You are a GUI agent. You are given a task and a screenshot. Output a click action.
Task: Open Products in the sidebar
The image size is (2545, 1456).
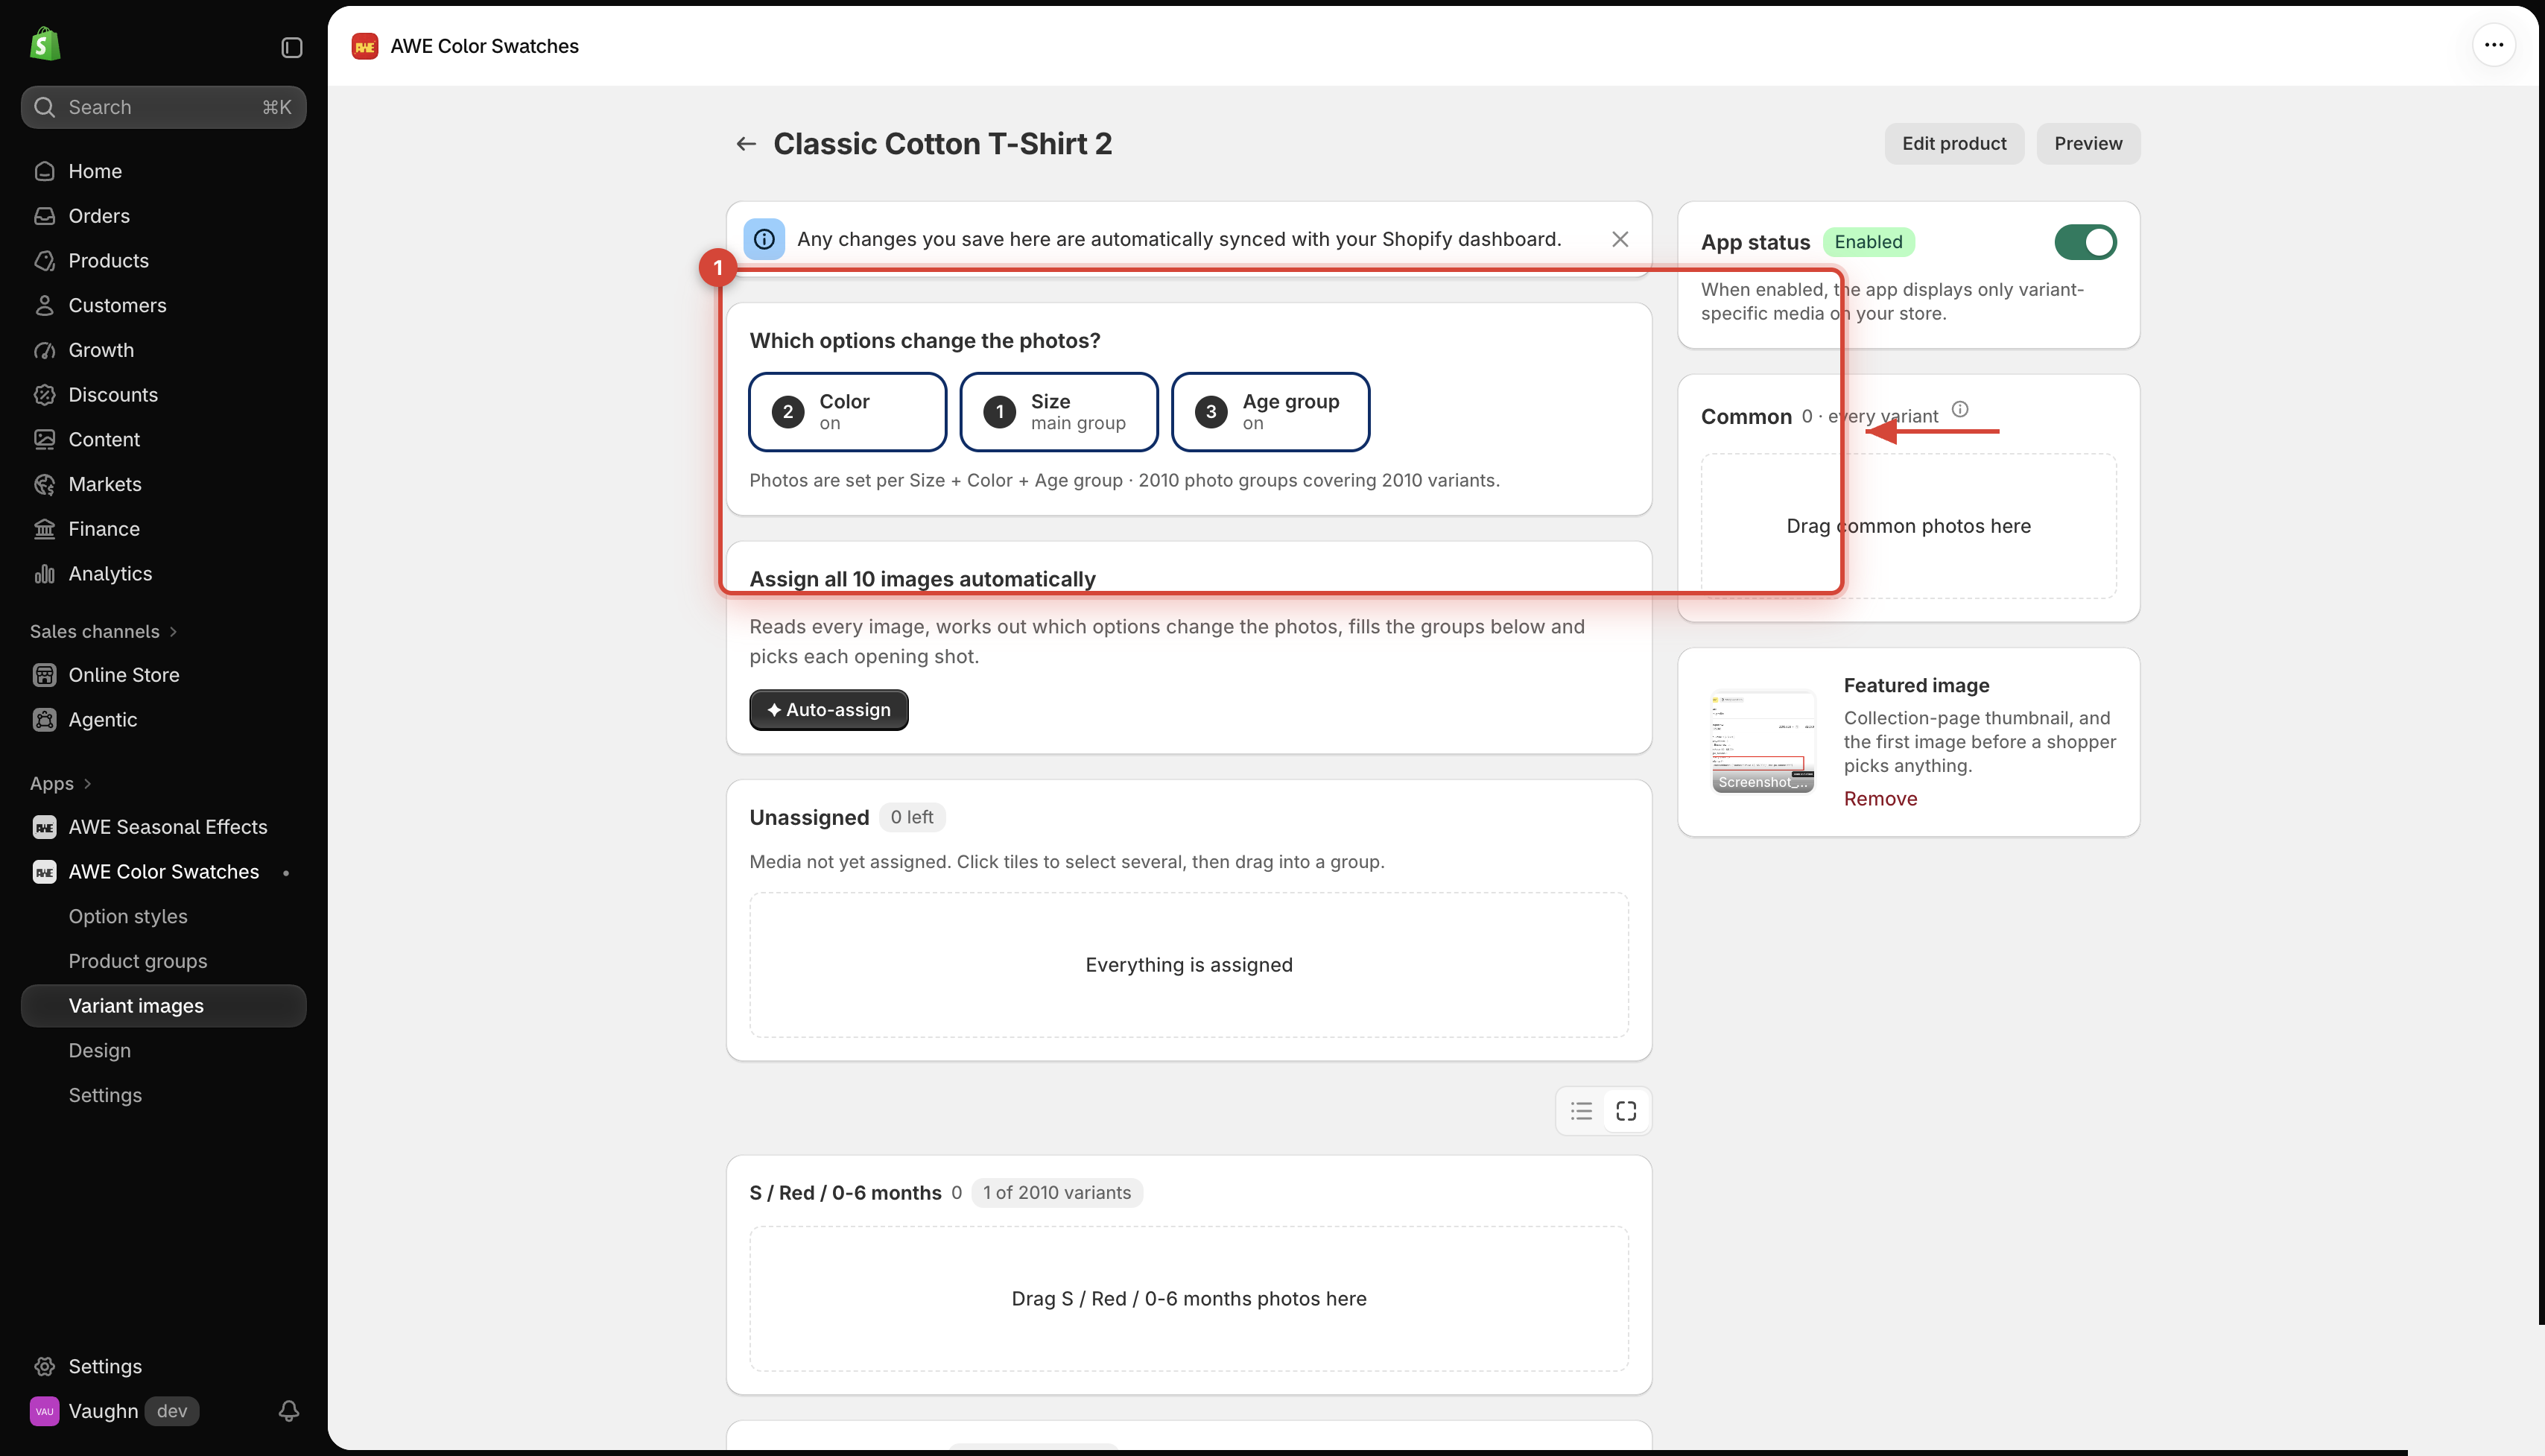164,261
